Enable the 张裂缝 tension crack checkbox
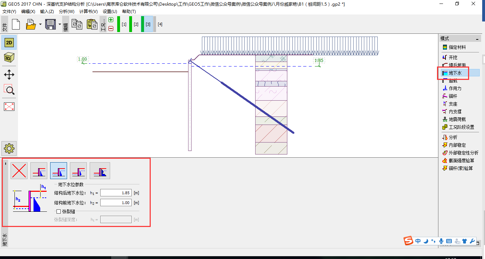This screenshot has height=259, width=485. [x=59, y=212]
